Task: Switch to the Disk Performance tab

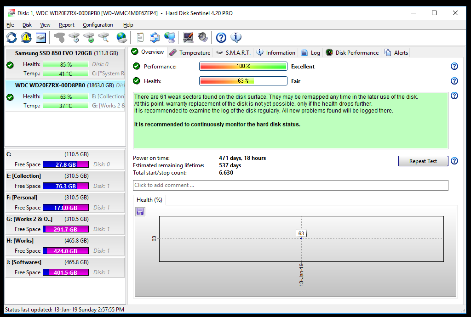Action: tap(352, 53)
